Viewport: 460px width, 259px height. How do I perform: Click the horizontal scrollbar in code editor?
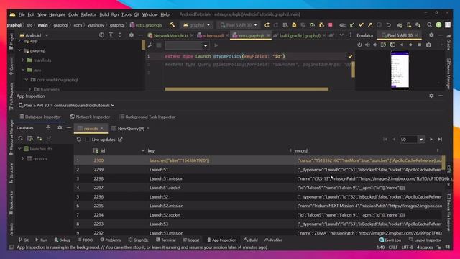point(247,89)
